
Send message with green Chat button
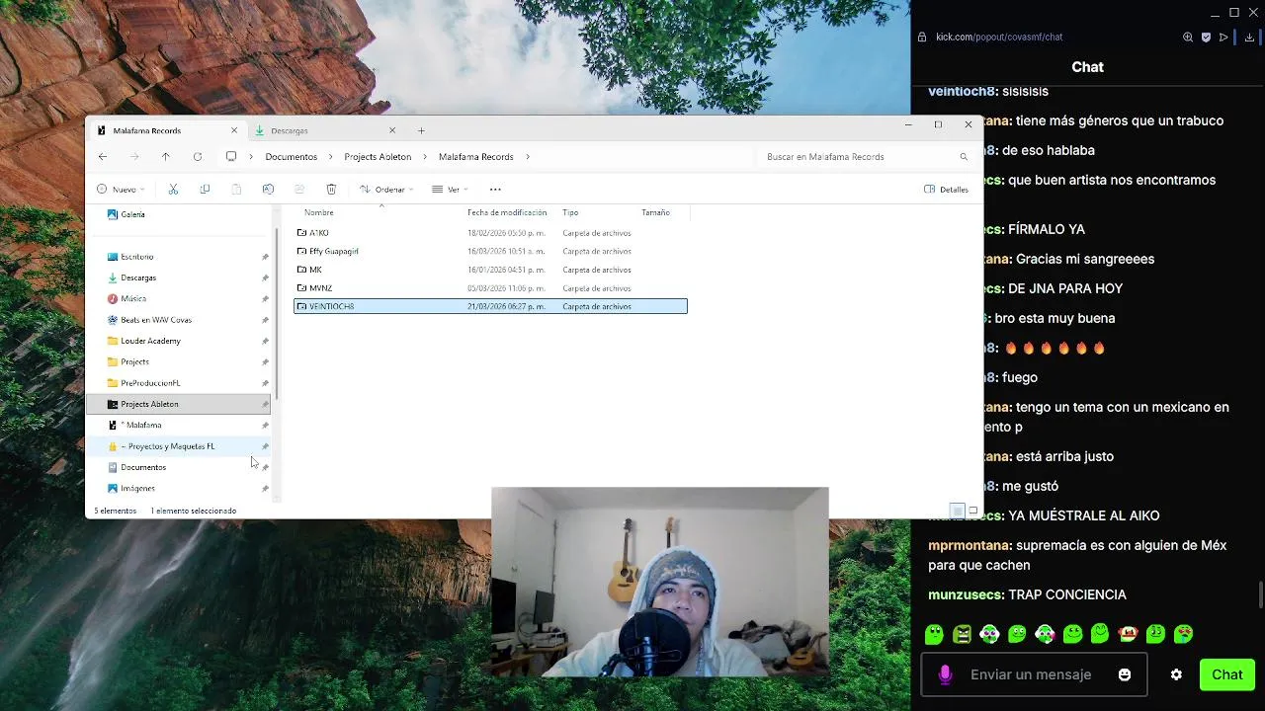click(1227, 674)
